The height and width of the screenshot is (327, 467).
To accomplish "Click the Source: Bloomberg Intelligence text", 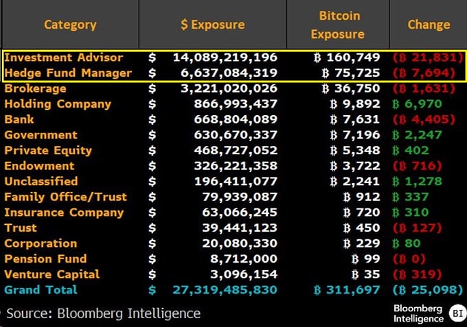I will [x=103, y=313].
